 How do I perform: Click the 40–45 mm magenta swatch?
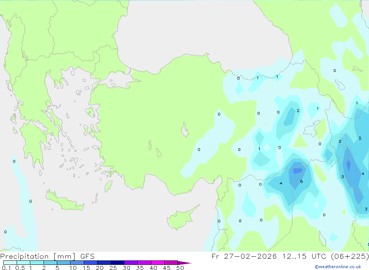point(158,263)
